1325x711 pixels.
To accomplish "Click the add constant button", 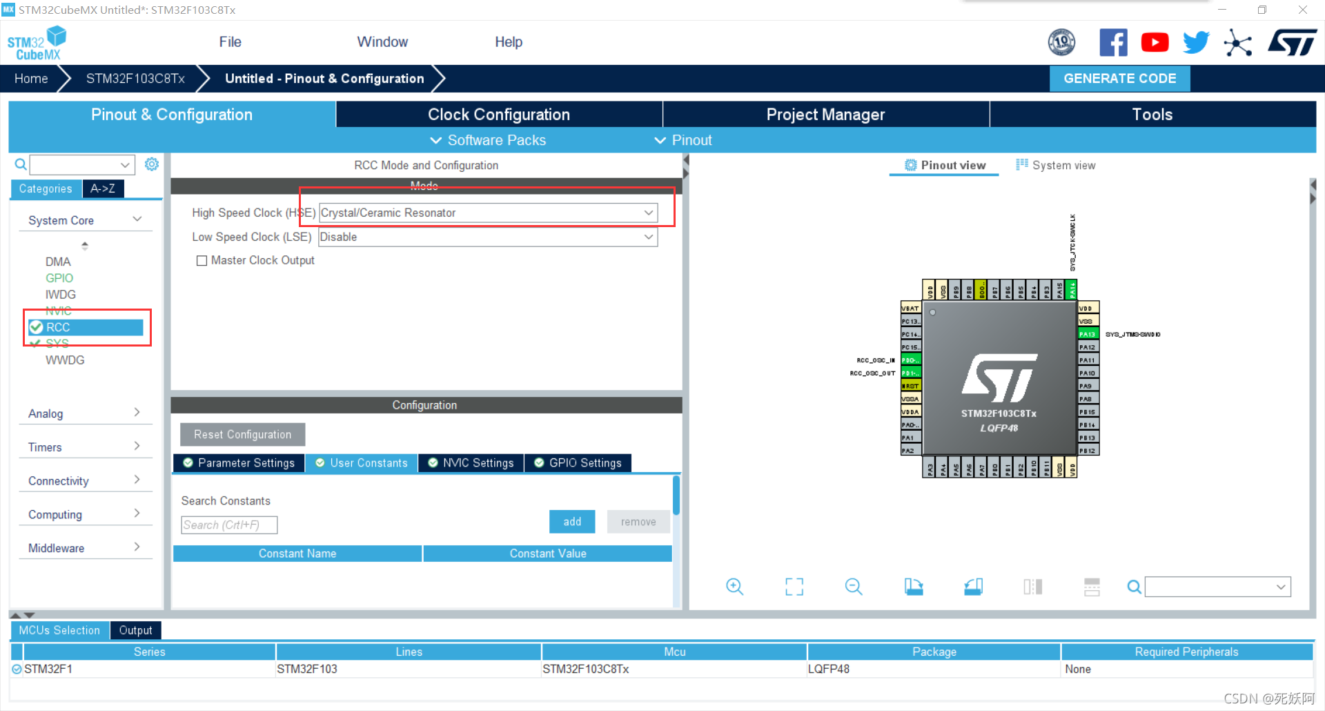I will click(x=572, y=522).
